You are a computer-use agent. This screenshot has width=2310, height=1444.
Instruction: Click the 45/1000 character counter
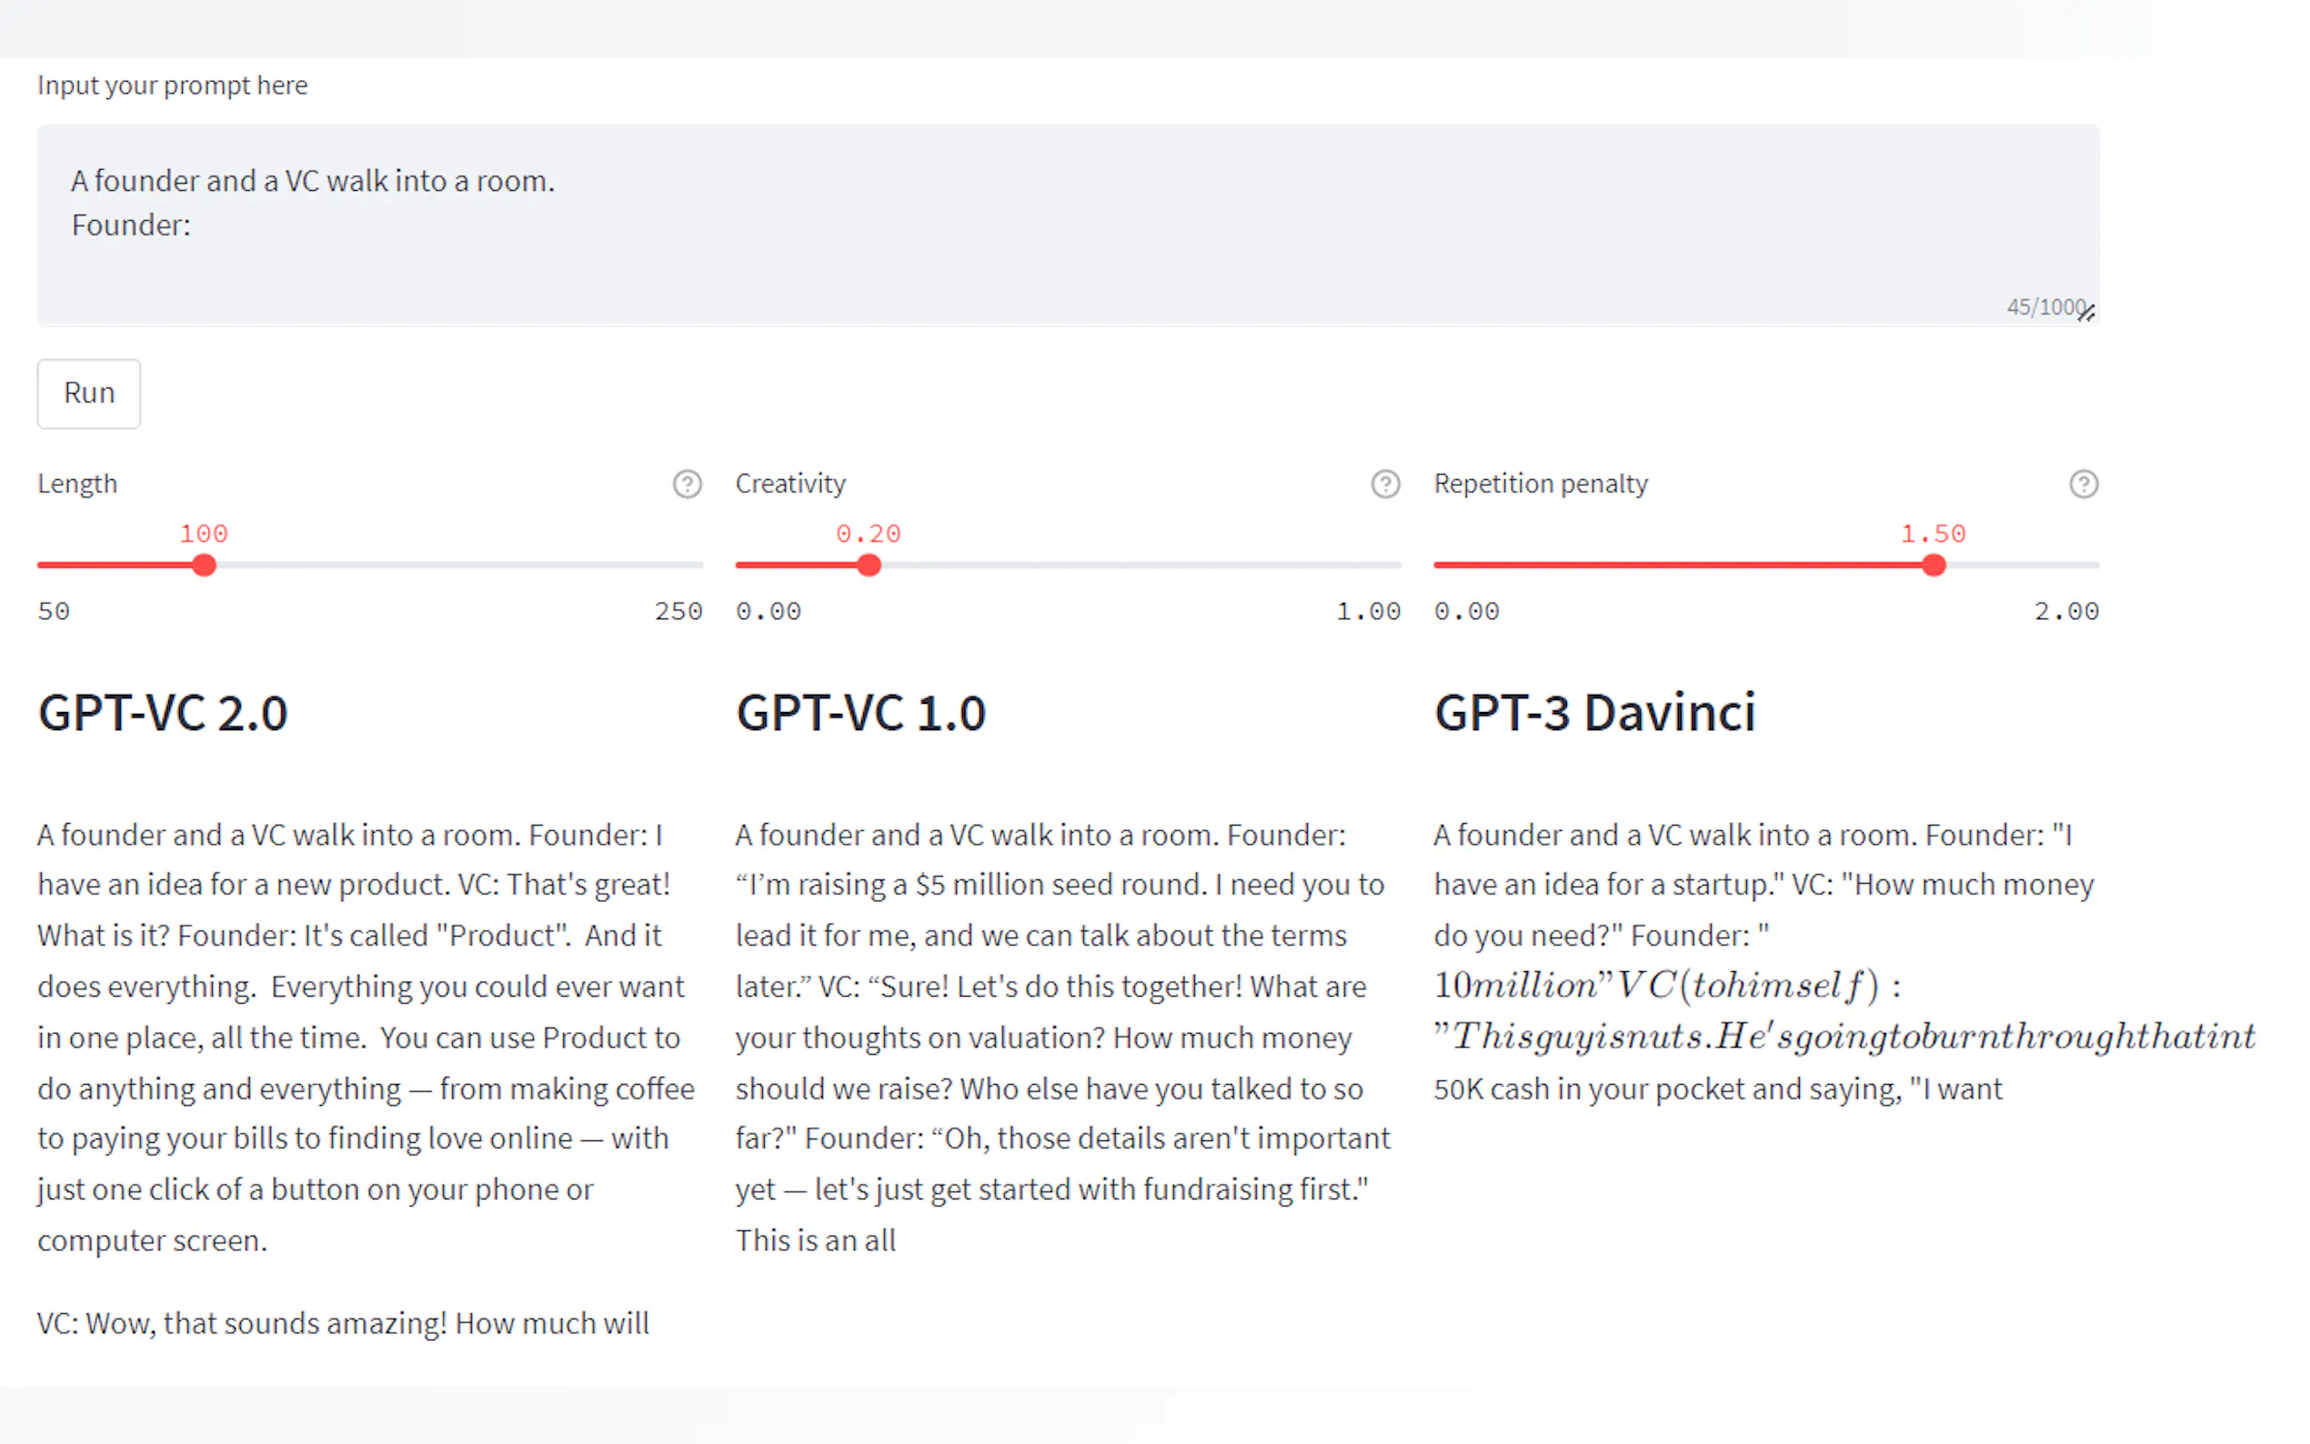click(x=2044, y=306)
